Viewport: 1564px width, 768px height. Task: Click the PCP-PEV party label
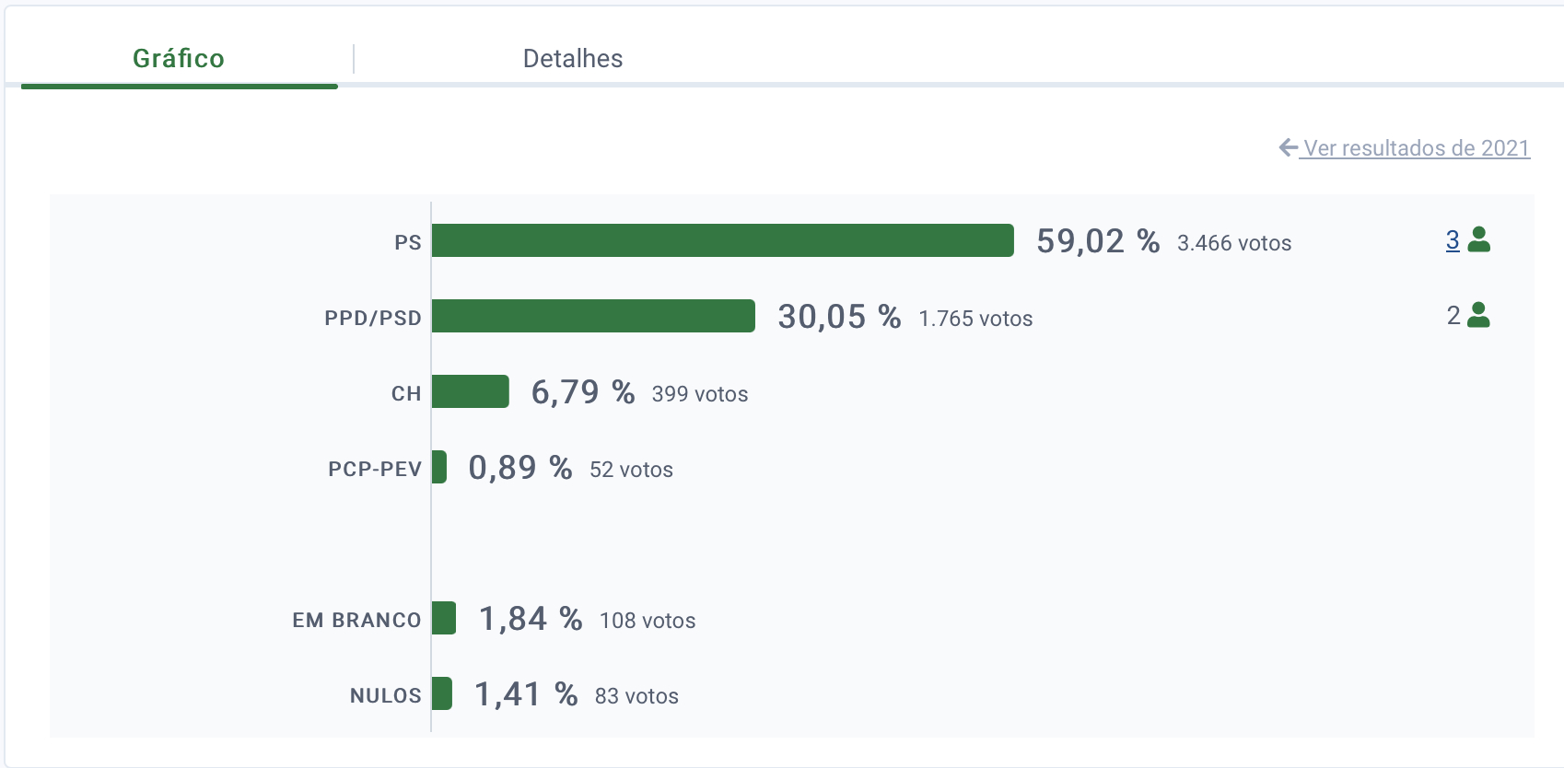pos(375,470)
